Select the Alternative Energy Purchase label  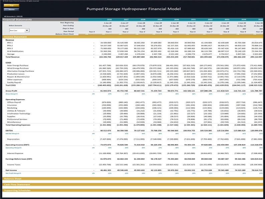click(20, 71)
